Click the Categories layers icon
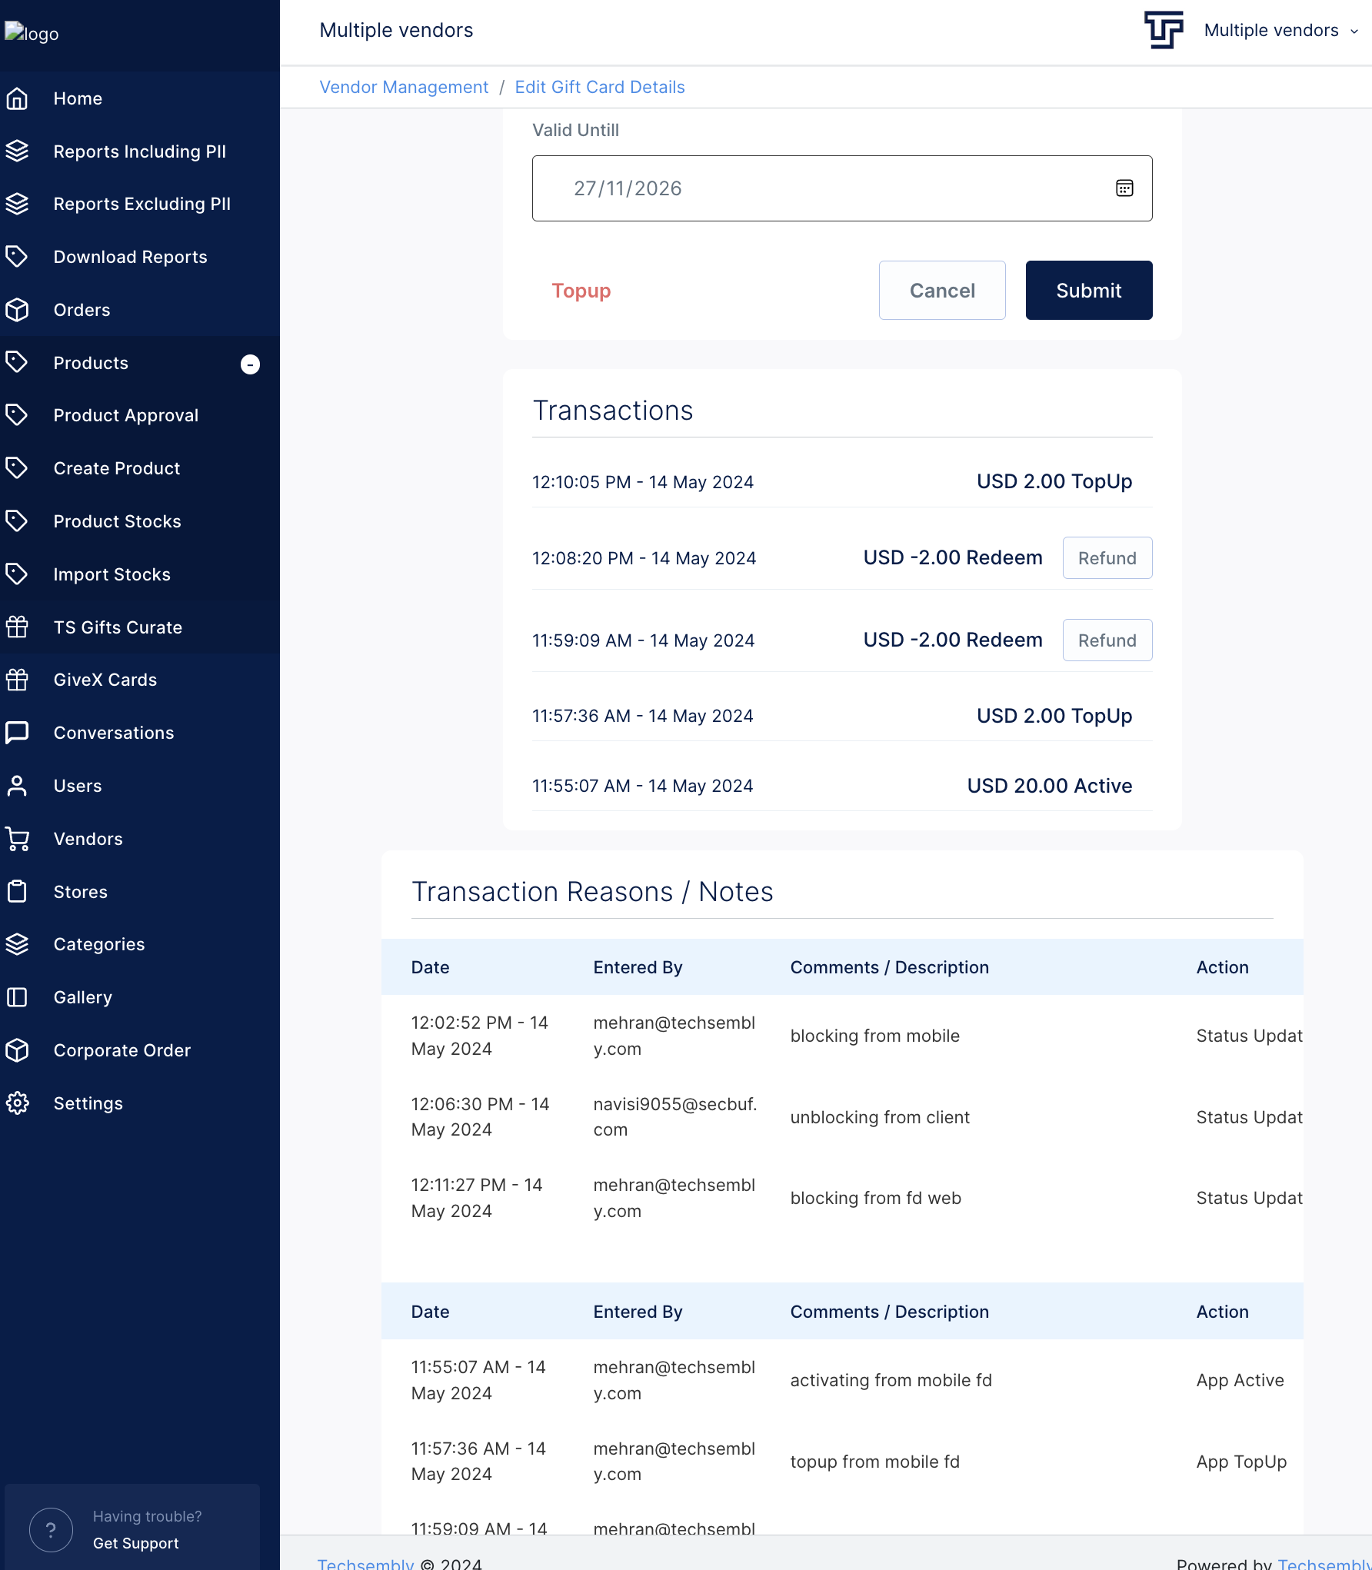 [x=17, y=944]
